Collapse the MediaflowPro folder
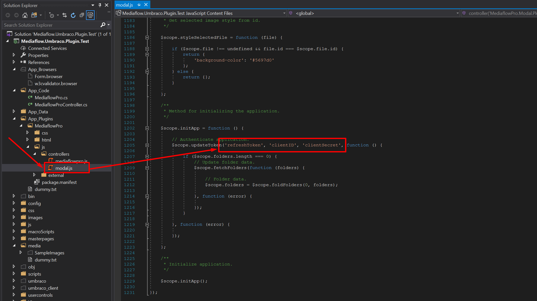 tap(21, 125)
